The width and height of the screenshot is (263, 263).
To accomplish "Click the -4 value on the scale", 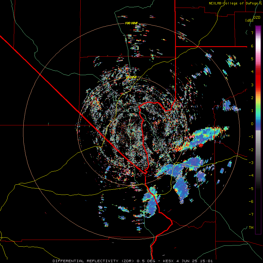I will coord(251,176).
